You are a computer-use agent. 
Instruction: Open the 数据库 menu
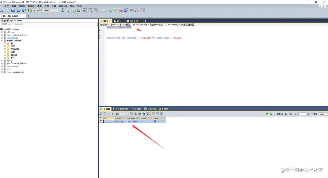31,6
